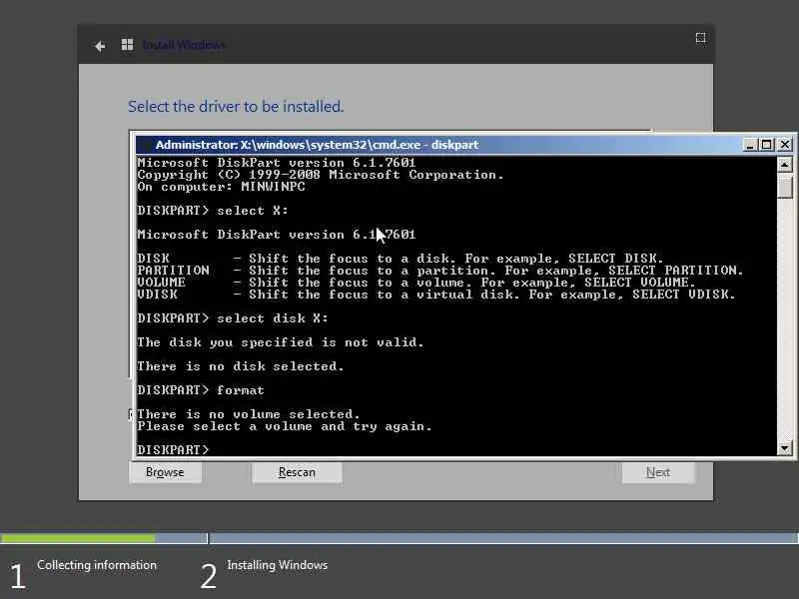Click the VDISK help line

436,295
